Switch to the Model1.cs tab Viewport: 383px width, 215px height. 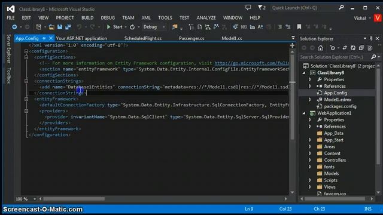pos(232,38)
